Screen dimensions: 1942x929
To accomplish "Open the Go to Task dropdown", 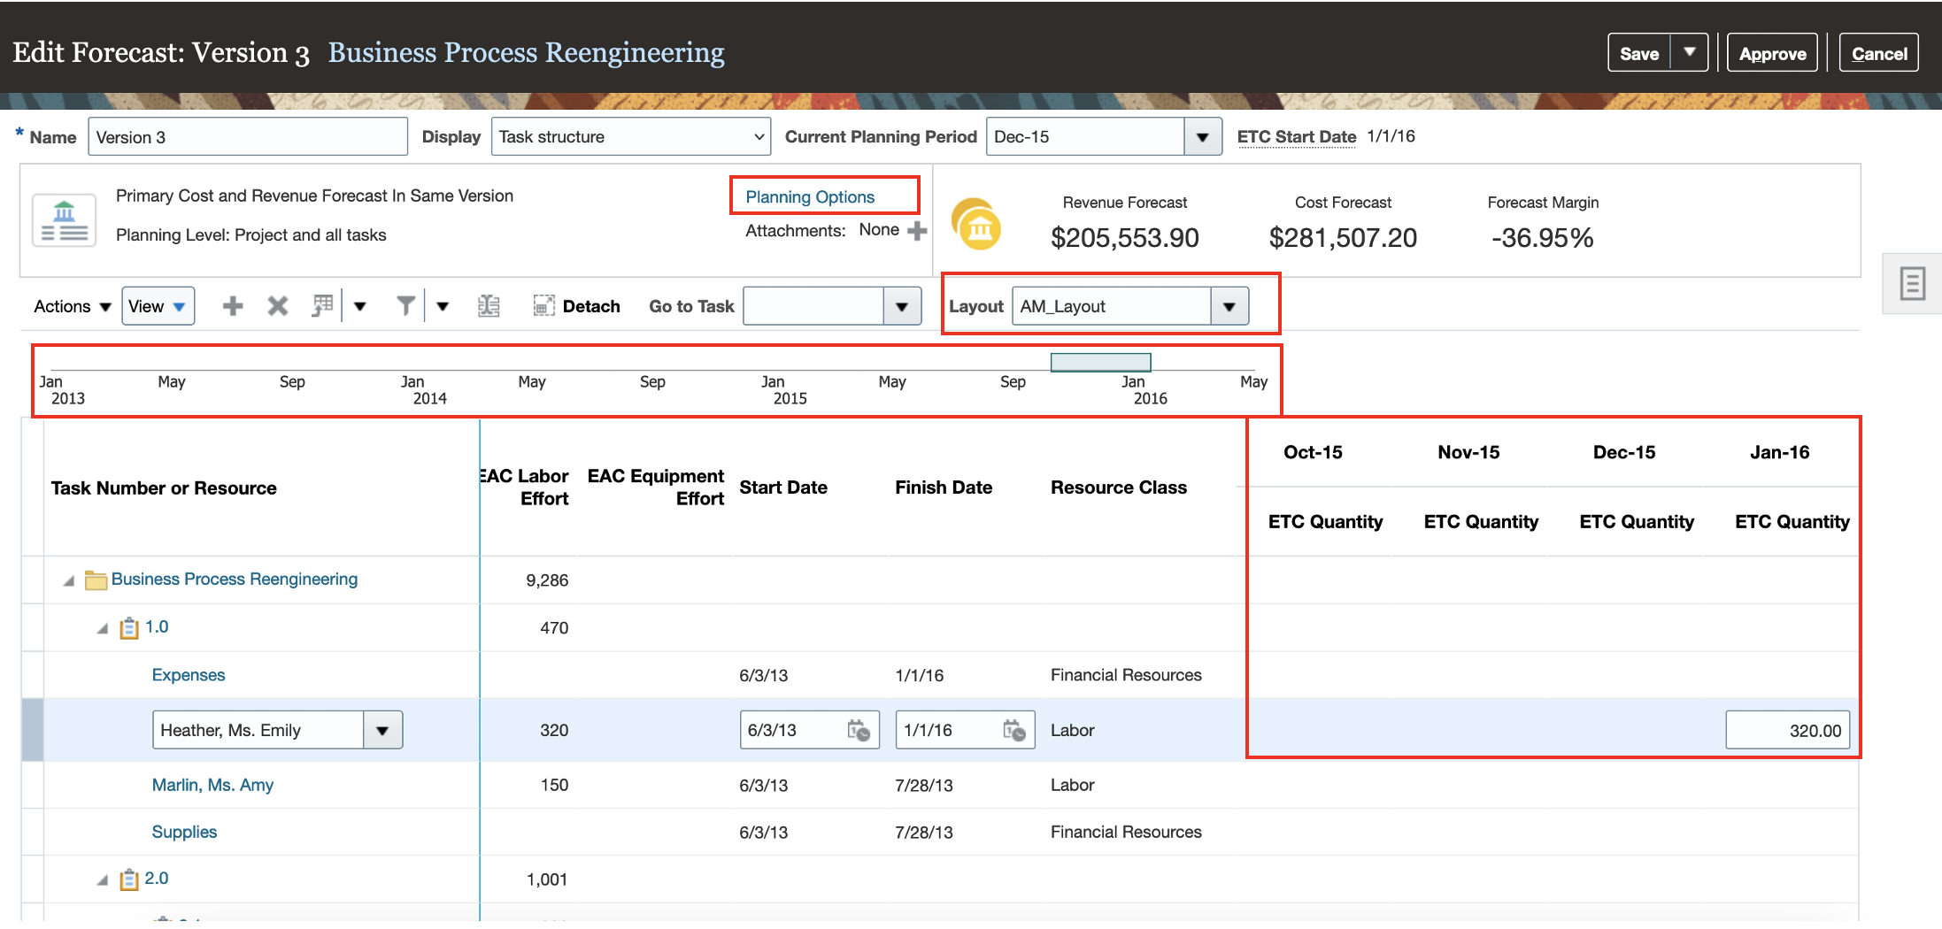I will 902,307.
